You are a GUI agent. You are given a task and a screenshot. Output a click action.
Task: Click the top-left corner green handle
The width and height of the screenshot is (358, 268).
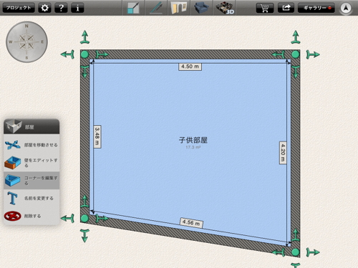click(x=84, y=54)
